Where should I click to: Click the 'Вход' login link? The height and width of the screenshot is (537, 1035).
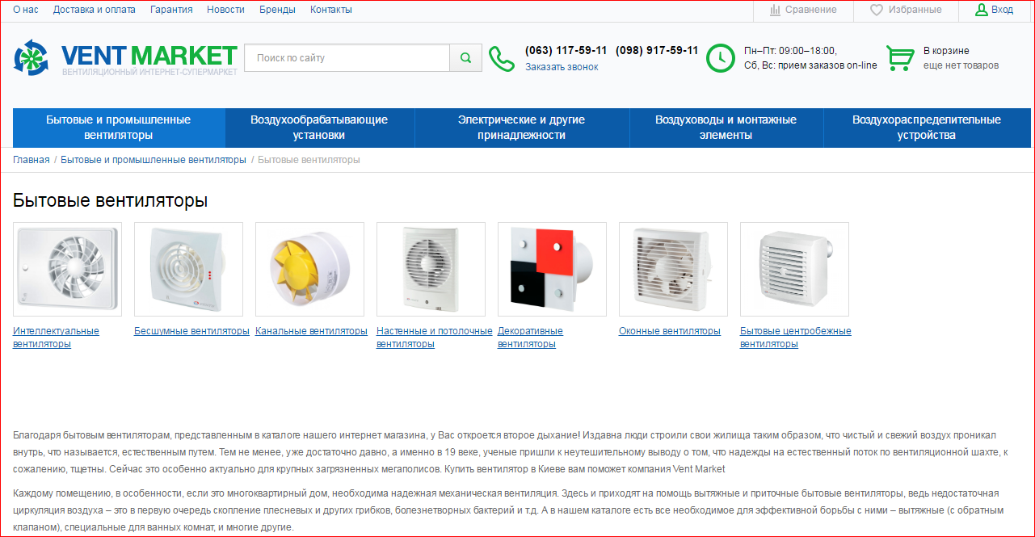(x=1002, y=10)
